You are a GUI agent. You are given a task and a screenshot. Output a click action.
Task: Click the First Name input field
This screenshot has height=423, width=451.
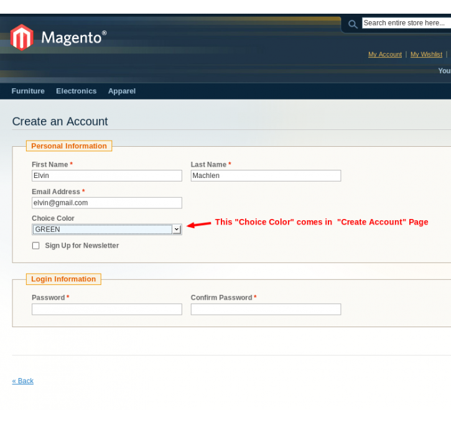point(107,175)
